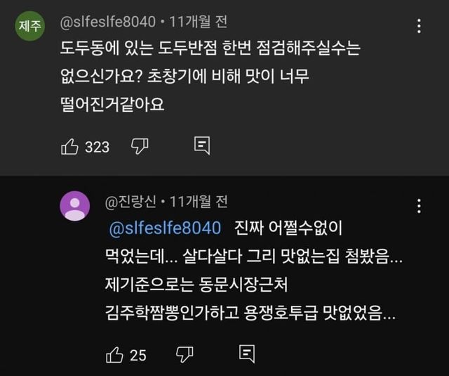Reply to @진랑신's comment using reply icon
Image resolution: width=449 pixels, height=376 pixels.
pyautogui.click(x=246, y=354)
